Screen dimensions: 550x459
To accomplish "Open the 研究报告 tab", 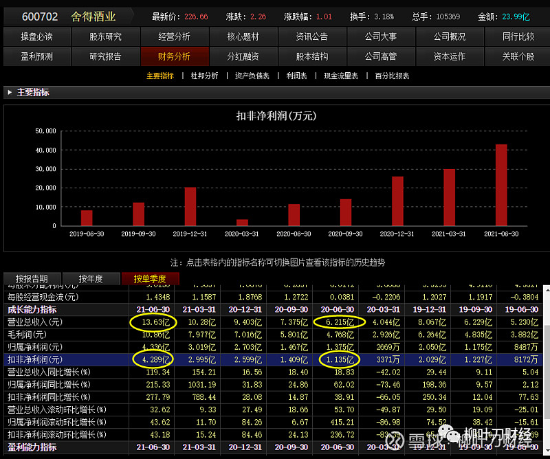I will point(106,56).
